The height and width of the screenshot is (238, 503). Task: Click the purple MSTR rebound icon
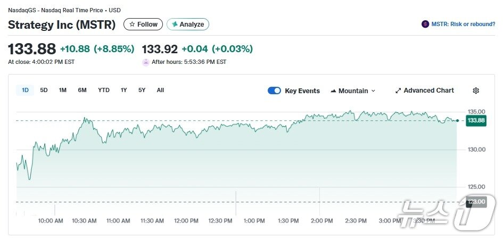click(425, 24)
